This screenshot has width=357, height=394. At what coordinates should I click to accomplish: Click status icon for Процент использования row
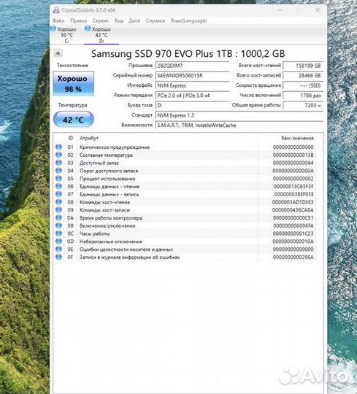pyautogui.click(x=58, y=179)
